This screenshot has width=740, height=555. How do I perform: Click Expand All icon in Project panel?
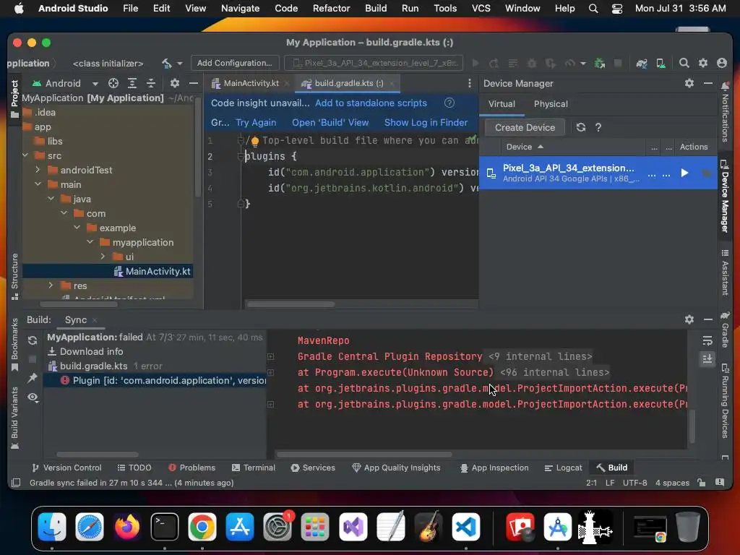(x=132, y=84)
